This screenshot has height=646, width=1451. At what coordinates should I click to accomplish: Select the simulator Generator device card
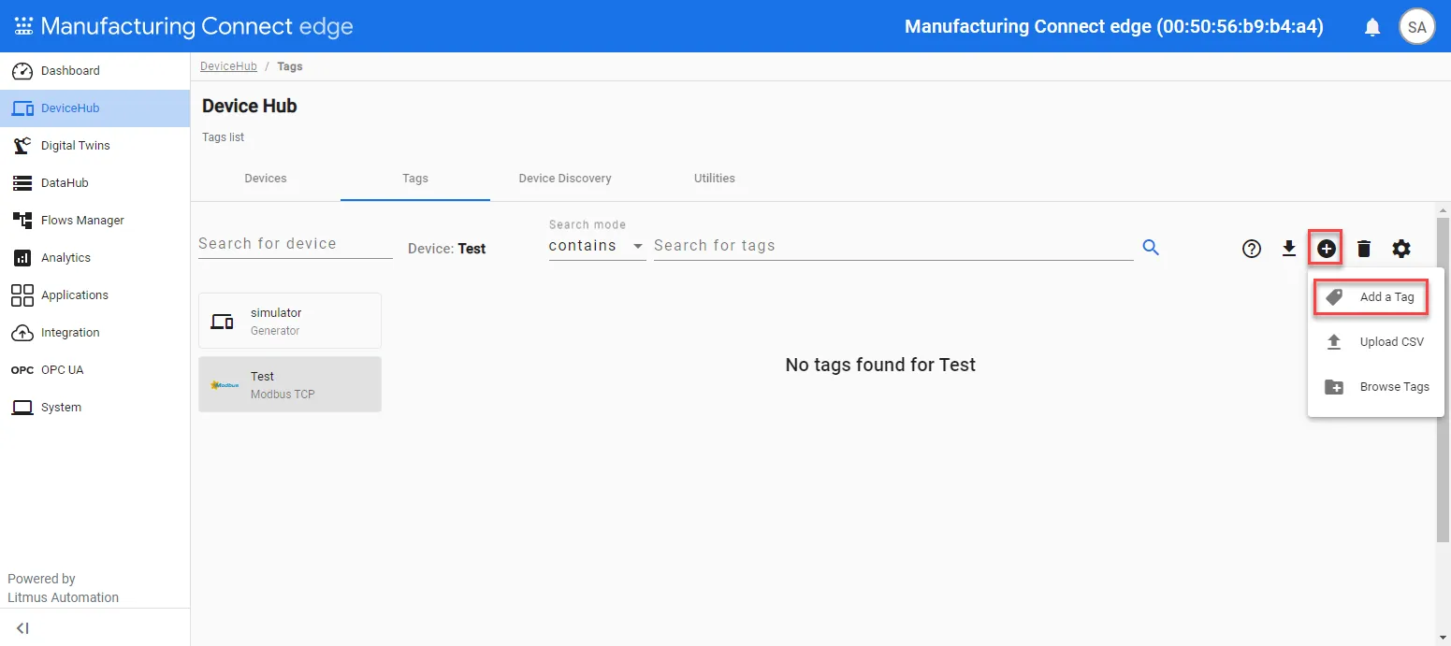[290, 321]
